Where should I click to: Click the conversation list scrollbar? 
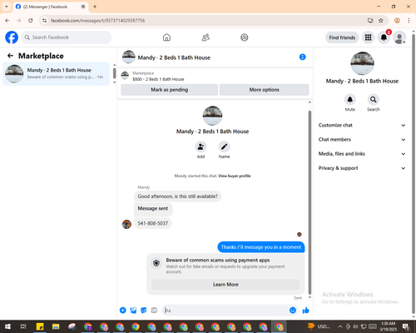(114, 73)
